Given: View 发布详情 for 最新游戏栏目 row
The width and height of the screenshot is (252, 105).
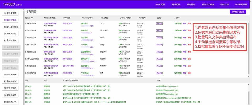Looking at the screenshot, I should tap(177, 23).
